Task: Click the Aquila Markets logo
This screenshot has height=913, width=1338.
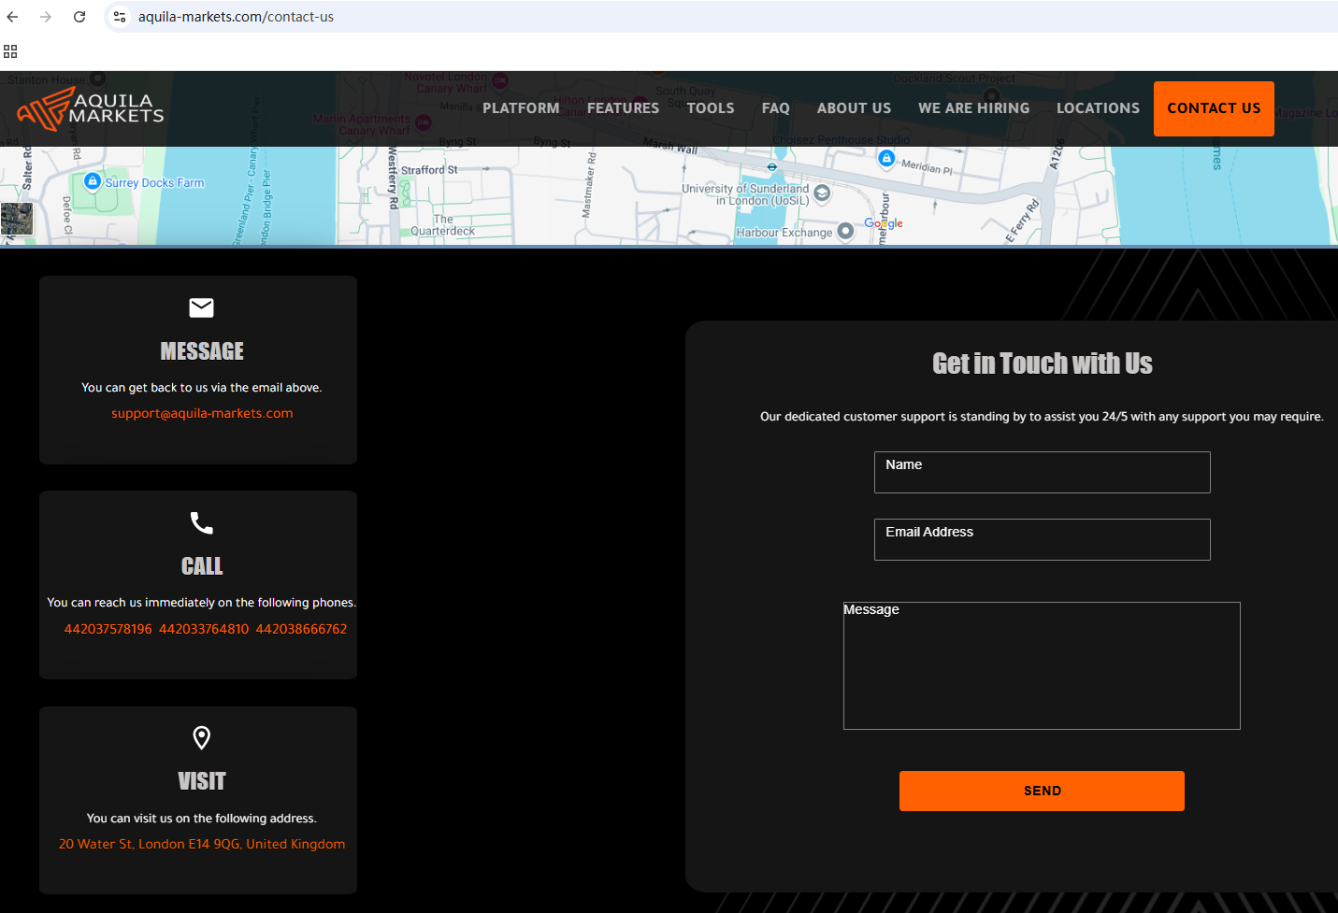Action: [x=91, y=109]
